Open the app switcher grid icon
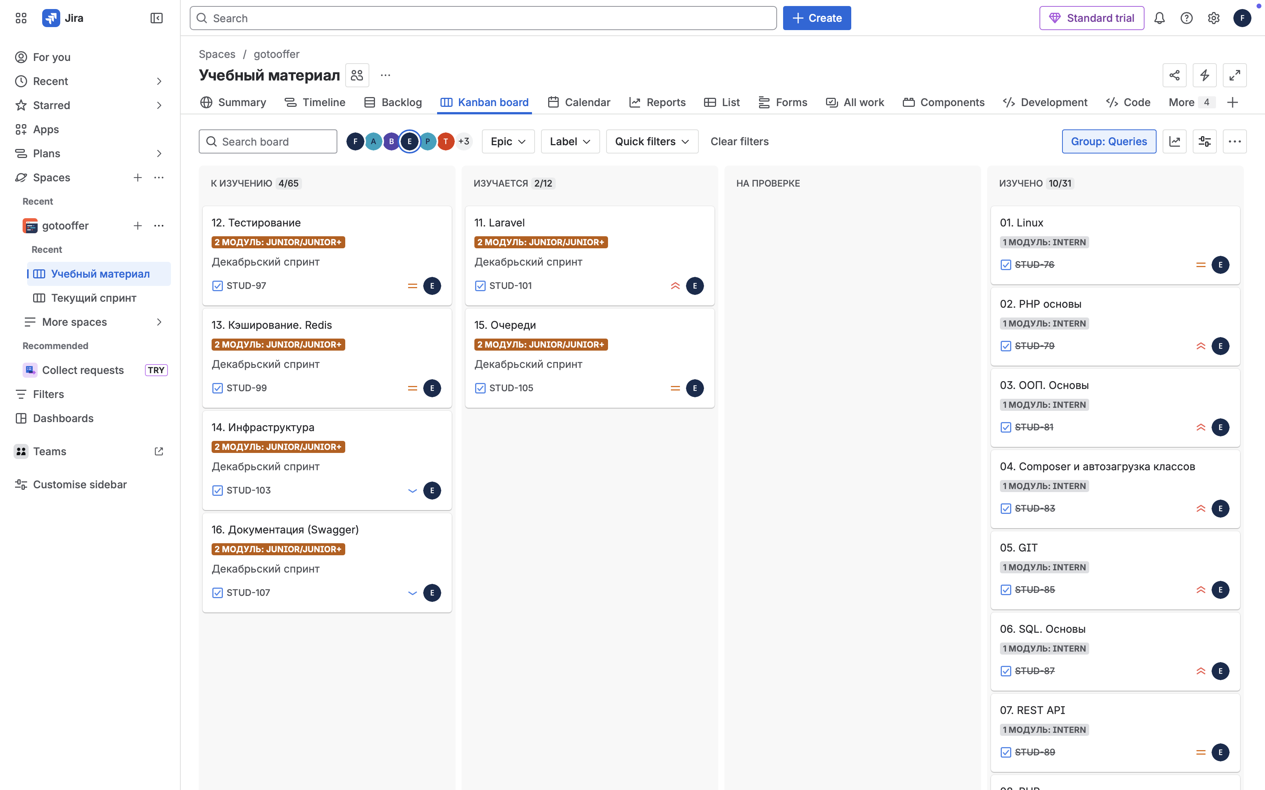The image size is (1265, 790). click(x=21, y=18)
